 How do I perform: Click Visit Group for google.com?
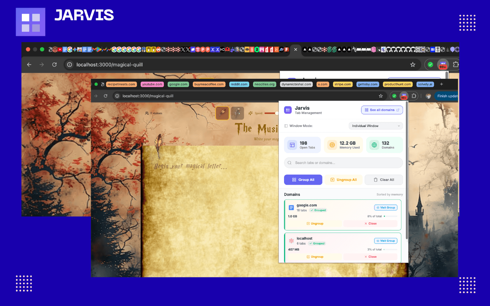click(385, 208)
